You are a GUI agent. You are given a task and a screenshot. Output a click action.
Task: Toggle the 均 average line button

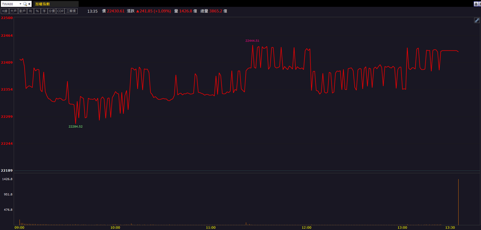tap(30, 11)
